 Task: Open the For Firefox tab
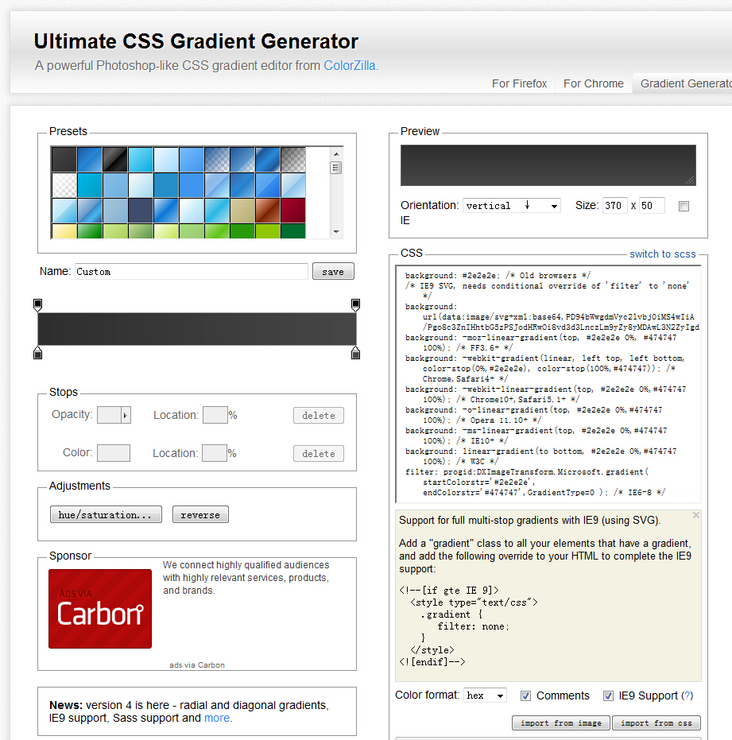[x=519, y=83]
